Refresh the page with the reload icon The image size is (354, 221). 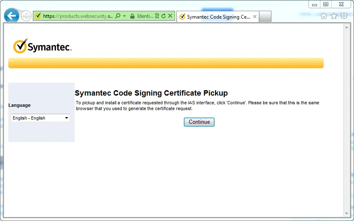pyautogui.click(x=164, y=16)
